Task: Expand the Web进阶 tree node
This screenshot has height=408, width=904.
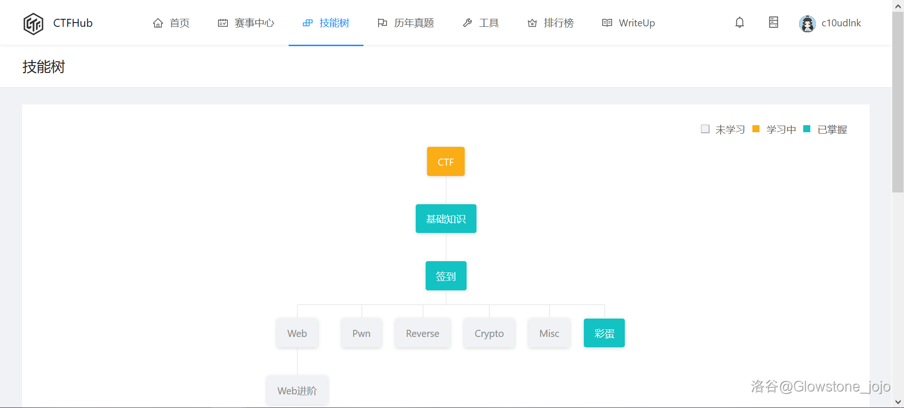Action: [x=297, y=391]
